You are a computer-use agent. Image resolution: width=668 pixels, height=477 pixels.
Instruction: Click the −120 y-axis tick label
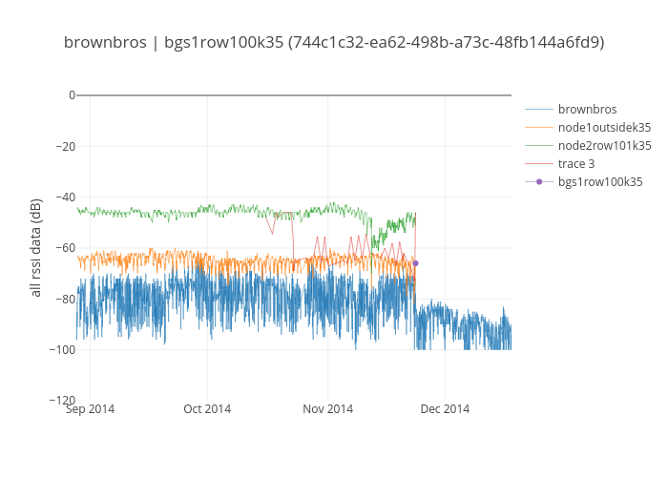tap(58, 401)
